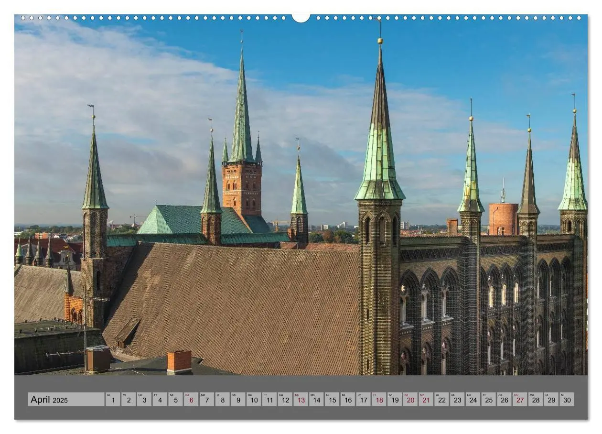Image resolution: width=602 pixels, height=434 pixels.
Task: Select date cell 19 in the calendar strip
Action: click(x=394, y=400)
